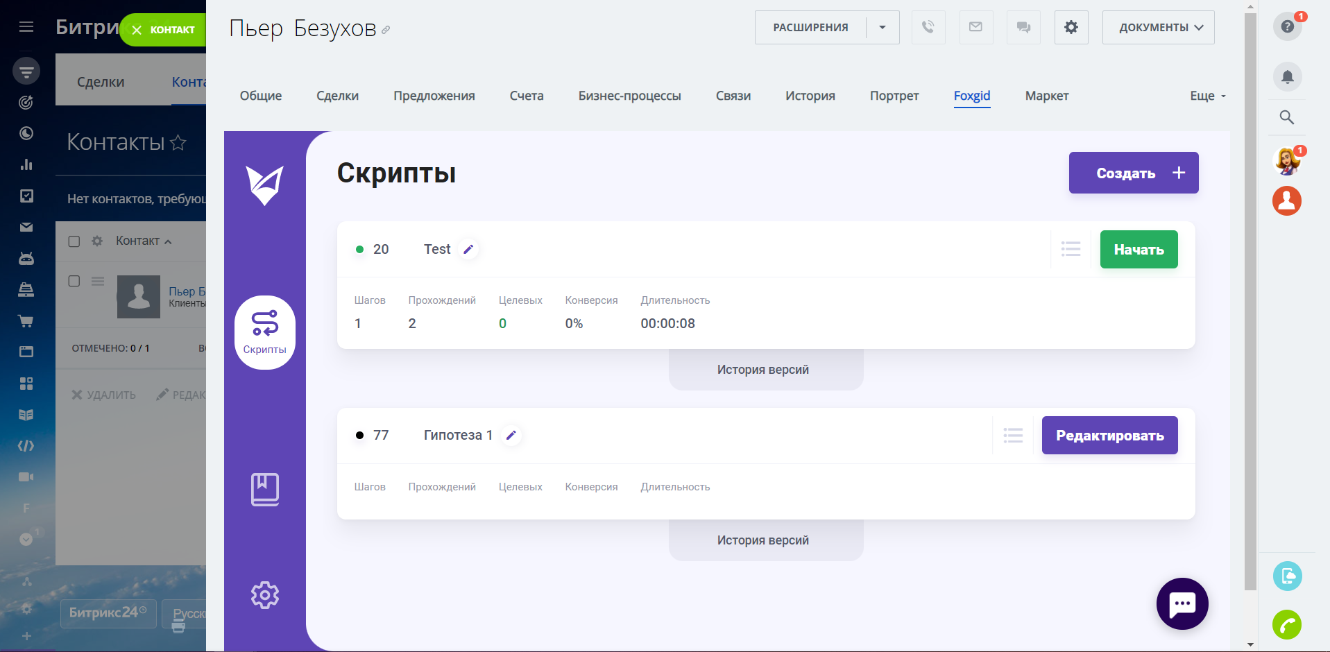
Task: Edit the Гипотеза 1 name with pencil icon
Action: (511, 436)
